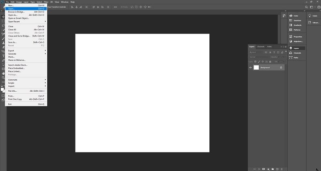
Task: Choose Open... from File menu
Action: click(26, 9)
